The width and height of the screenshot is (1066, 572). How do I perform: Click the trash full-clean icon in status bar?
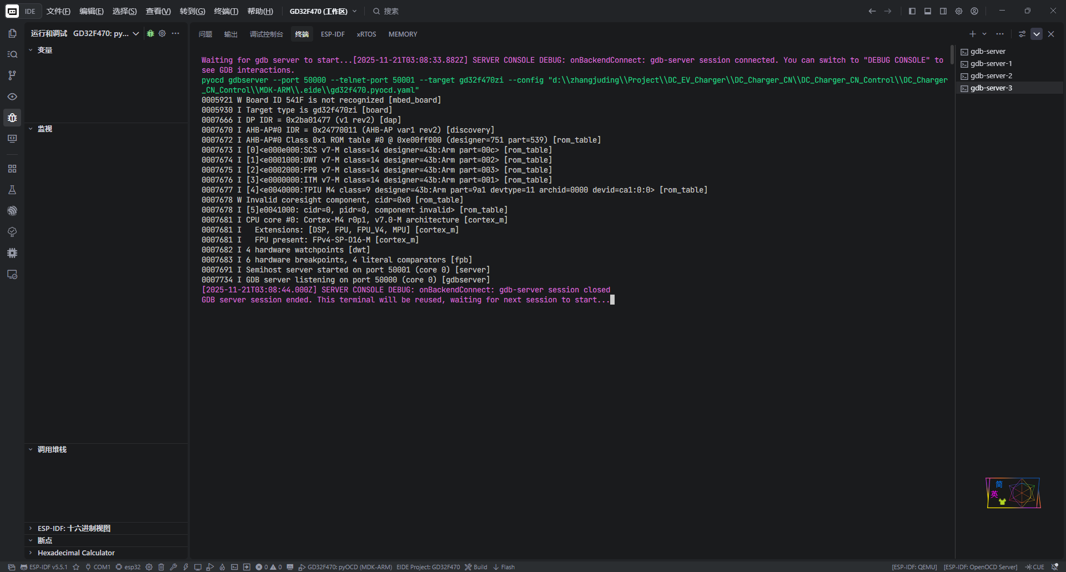(161, 567)
